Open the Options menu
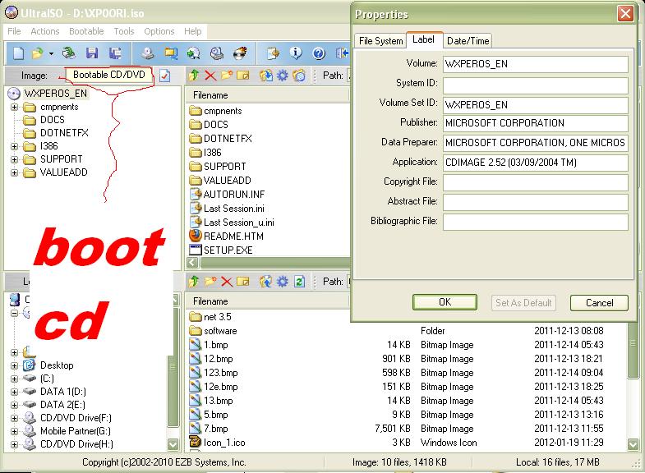Screen dimensions: 645x473 coord(159,31)
